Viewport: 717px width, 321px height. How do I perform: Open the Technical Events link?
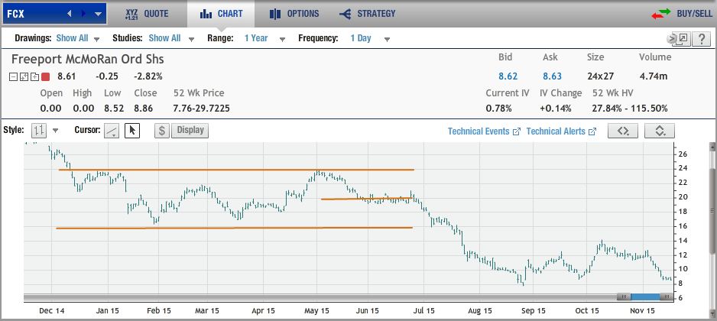click(479, 131)
